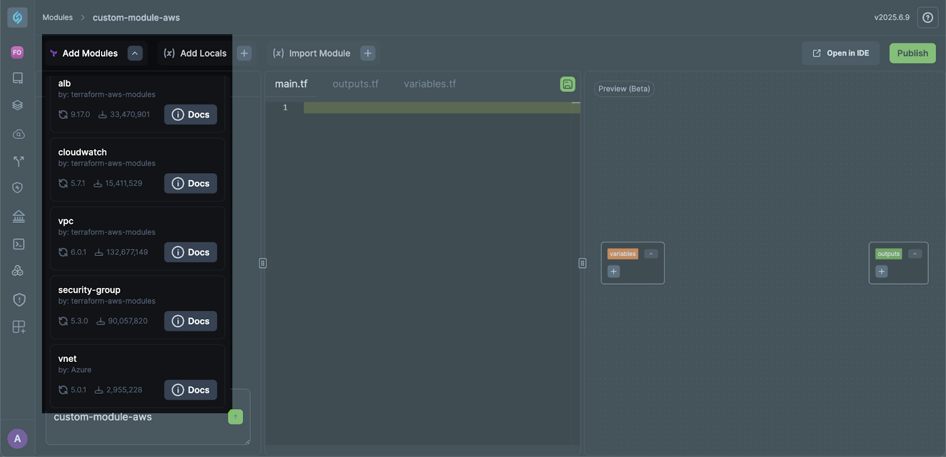Image resolution: width=946 pixels, height=457 pixels.
Task: Open the alert shield sidebar icon
Action: [19, 300]
